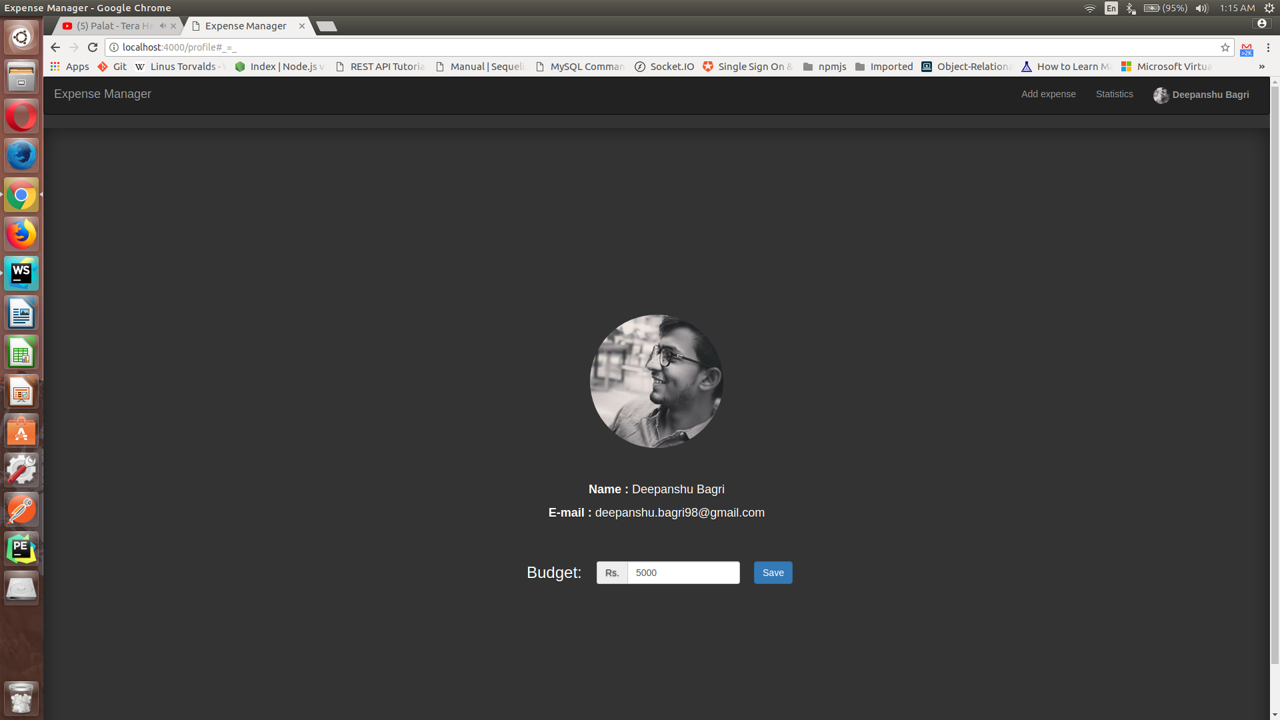Open the volume indicator menu
1280x720 pixels.
tap(1201, 8)
